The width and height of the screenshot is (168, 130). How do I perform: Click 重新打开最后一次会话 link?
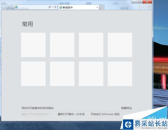click(71, 114)
